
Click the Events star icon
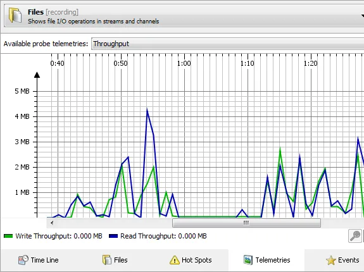point(331,260)
